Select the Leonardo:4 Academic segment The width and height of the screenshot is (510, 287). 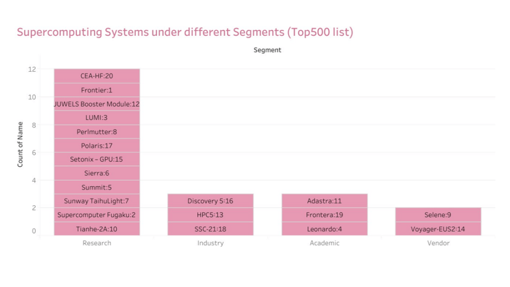pos(324,229)
